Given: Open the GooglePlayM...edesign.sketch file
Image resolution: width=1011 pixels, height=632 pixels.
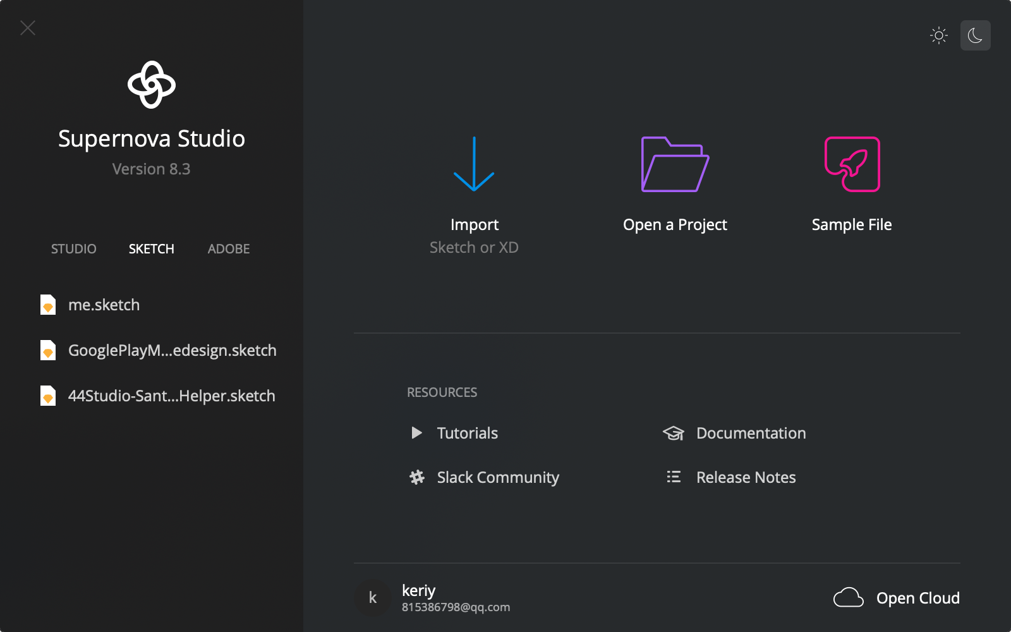Looking at the screenshot, I should [172, 350].
